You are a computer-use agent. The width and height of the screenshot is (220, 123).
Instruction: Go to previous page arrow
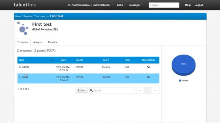point(140,91)
